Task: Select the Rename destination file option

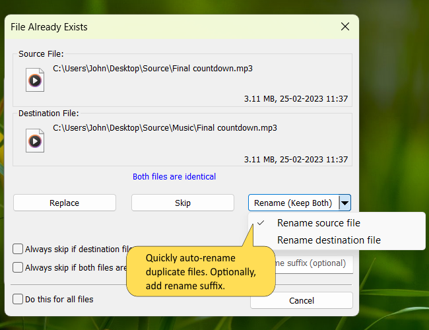Action: point(329,240)
